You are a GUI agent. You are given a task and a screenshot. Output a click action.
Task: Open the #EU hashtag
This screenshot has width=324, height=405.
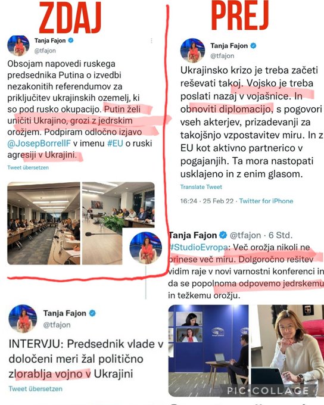click(x=115, y=144)
